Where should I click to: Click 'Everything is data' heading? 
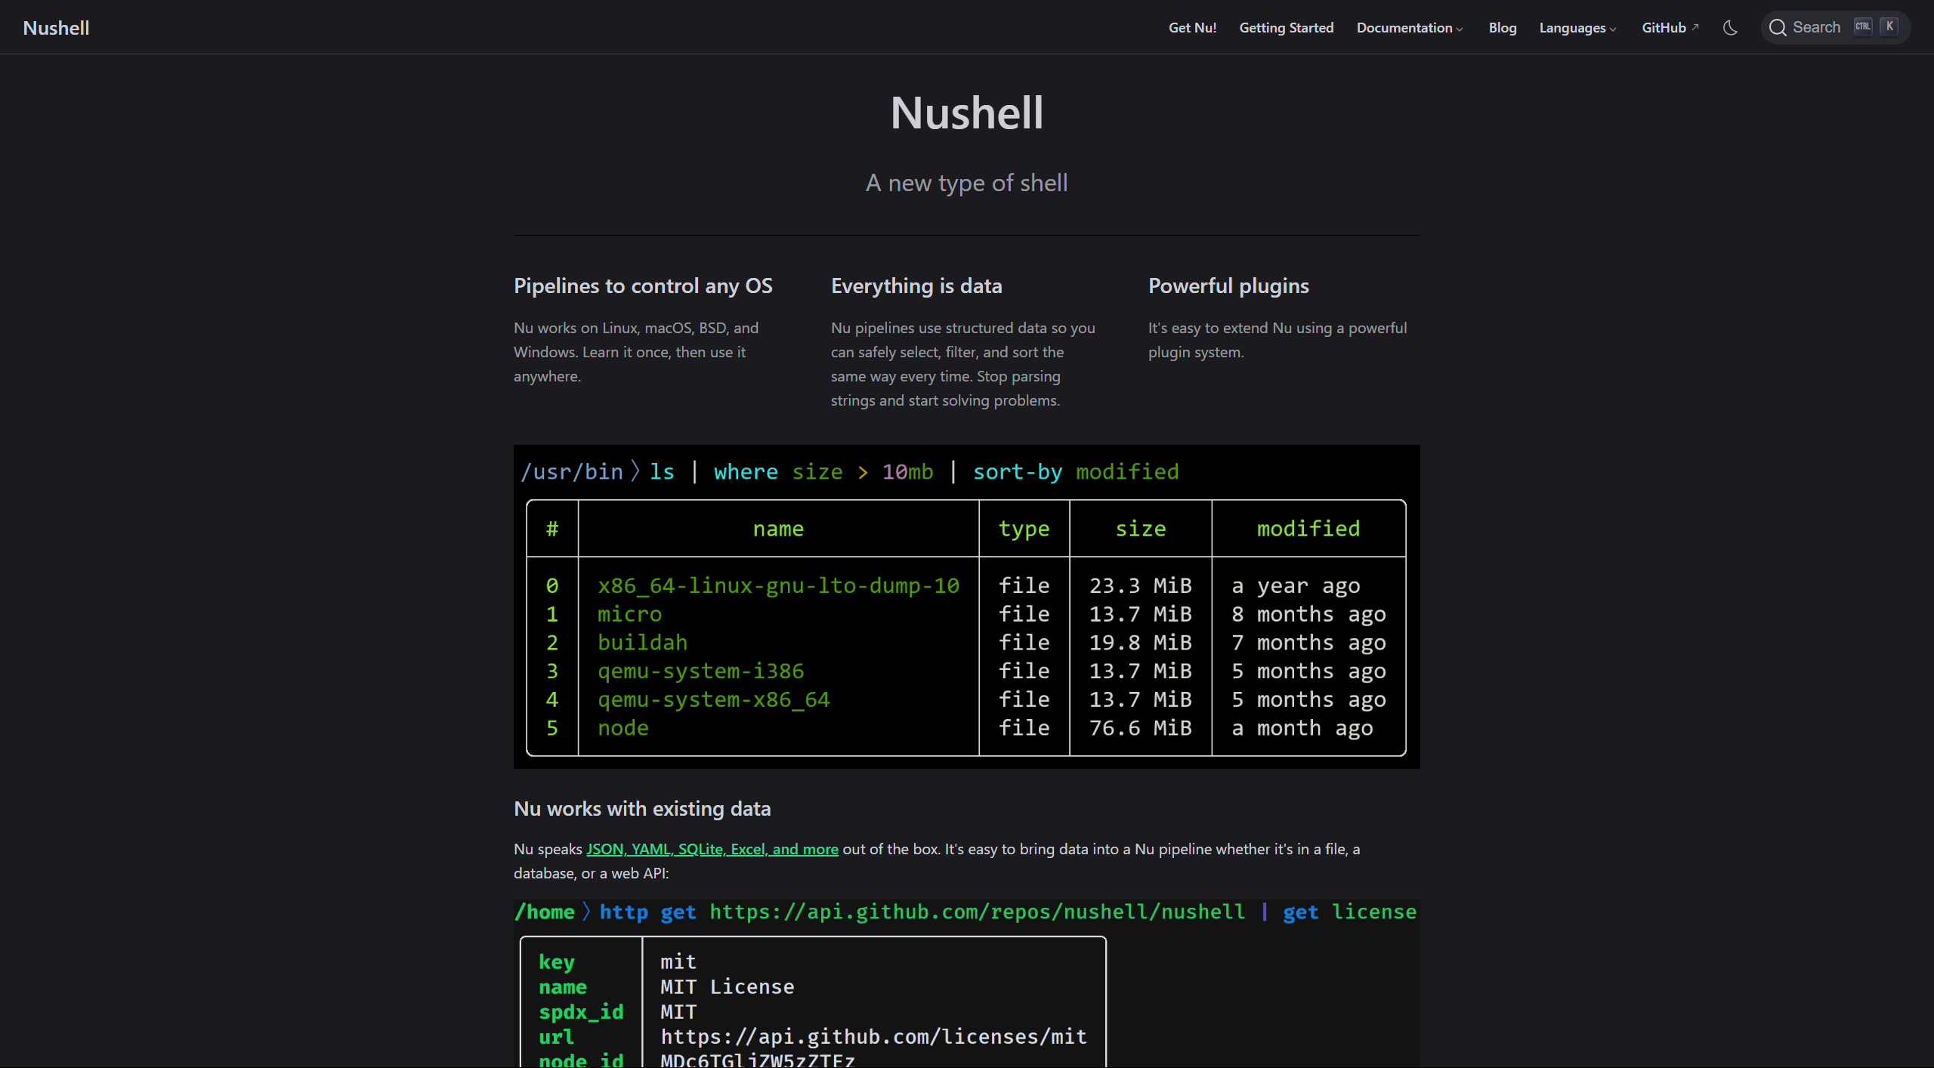point(916,286)
